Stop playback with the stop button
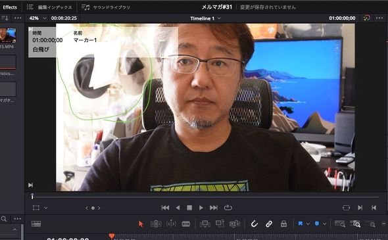The height and width of the screenshot is (240, 388). pos(189,208)
